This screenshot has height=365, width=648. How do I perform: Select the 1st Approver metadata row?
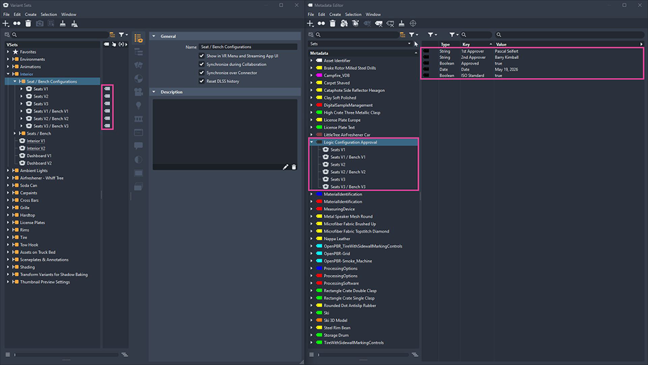[x=532, y=51]
